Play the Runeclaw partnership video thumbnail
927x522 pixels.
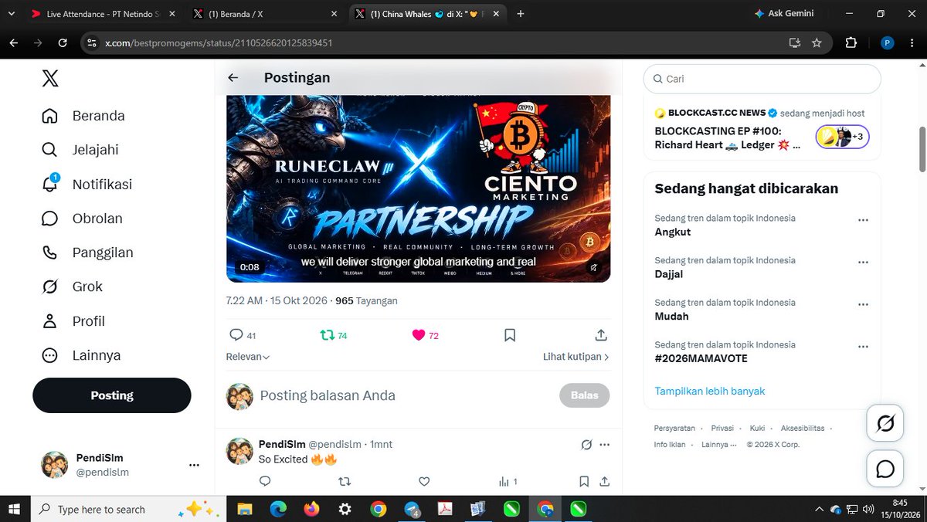tap(418, 188)
